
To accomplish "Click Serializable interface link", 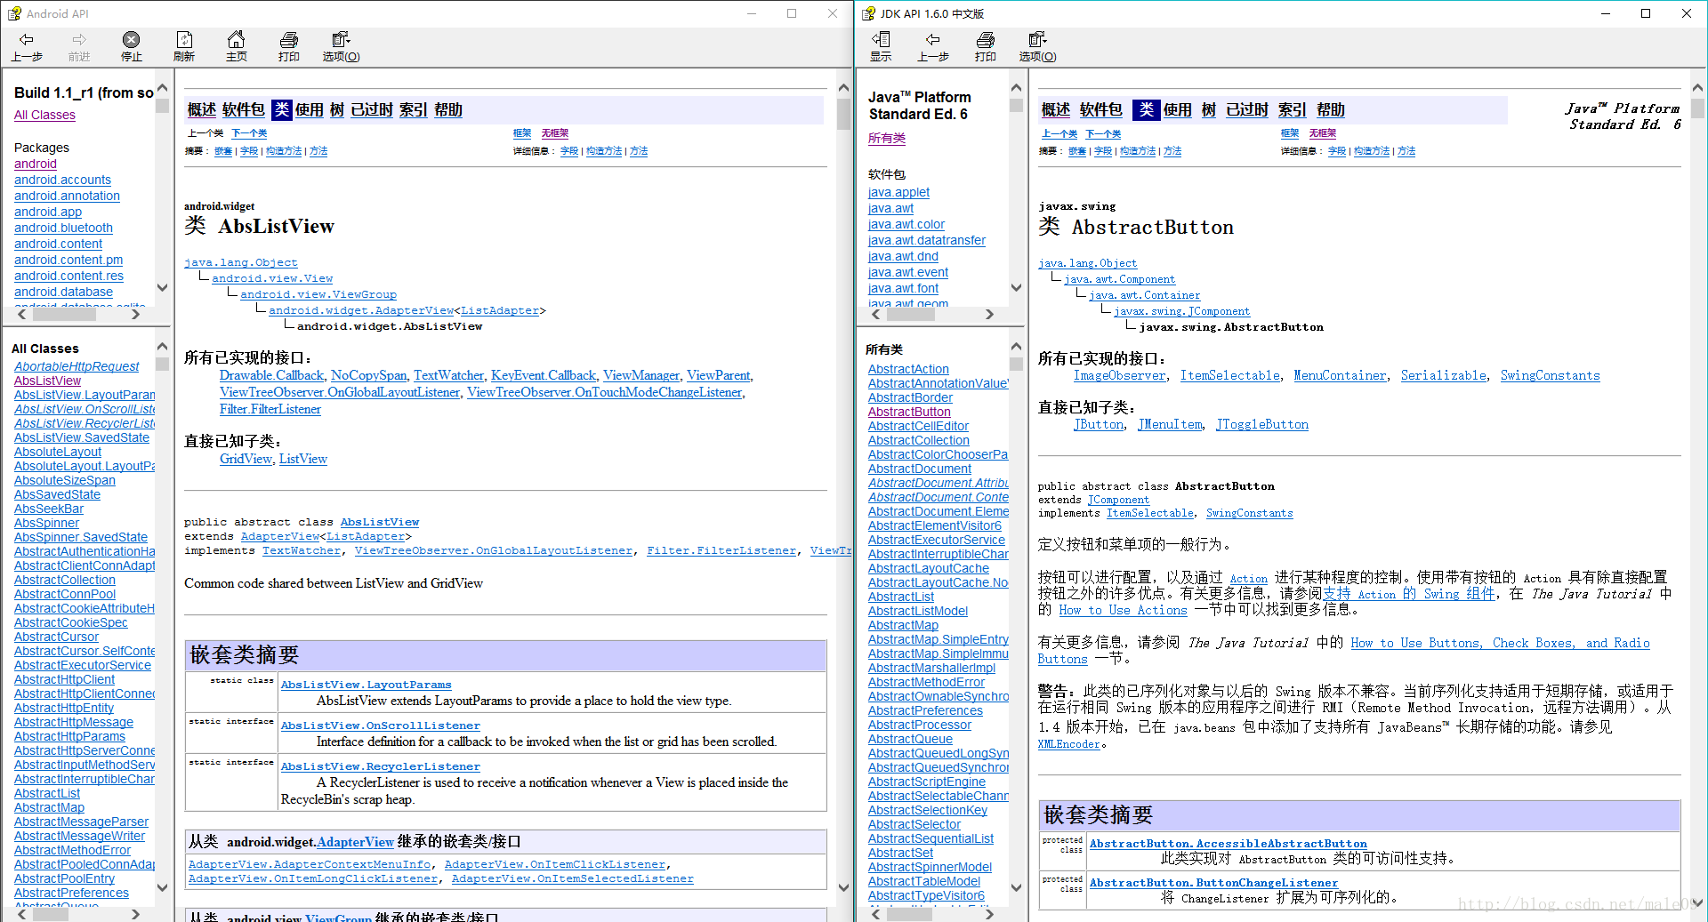I will pyautogui.click(x=1444, y=376).
